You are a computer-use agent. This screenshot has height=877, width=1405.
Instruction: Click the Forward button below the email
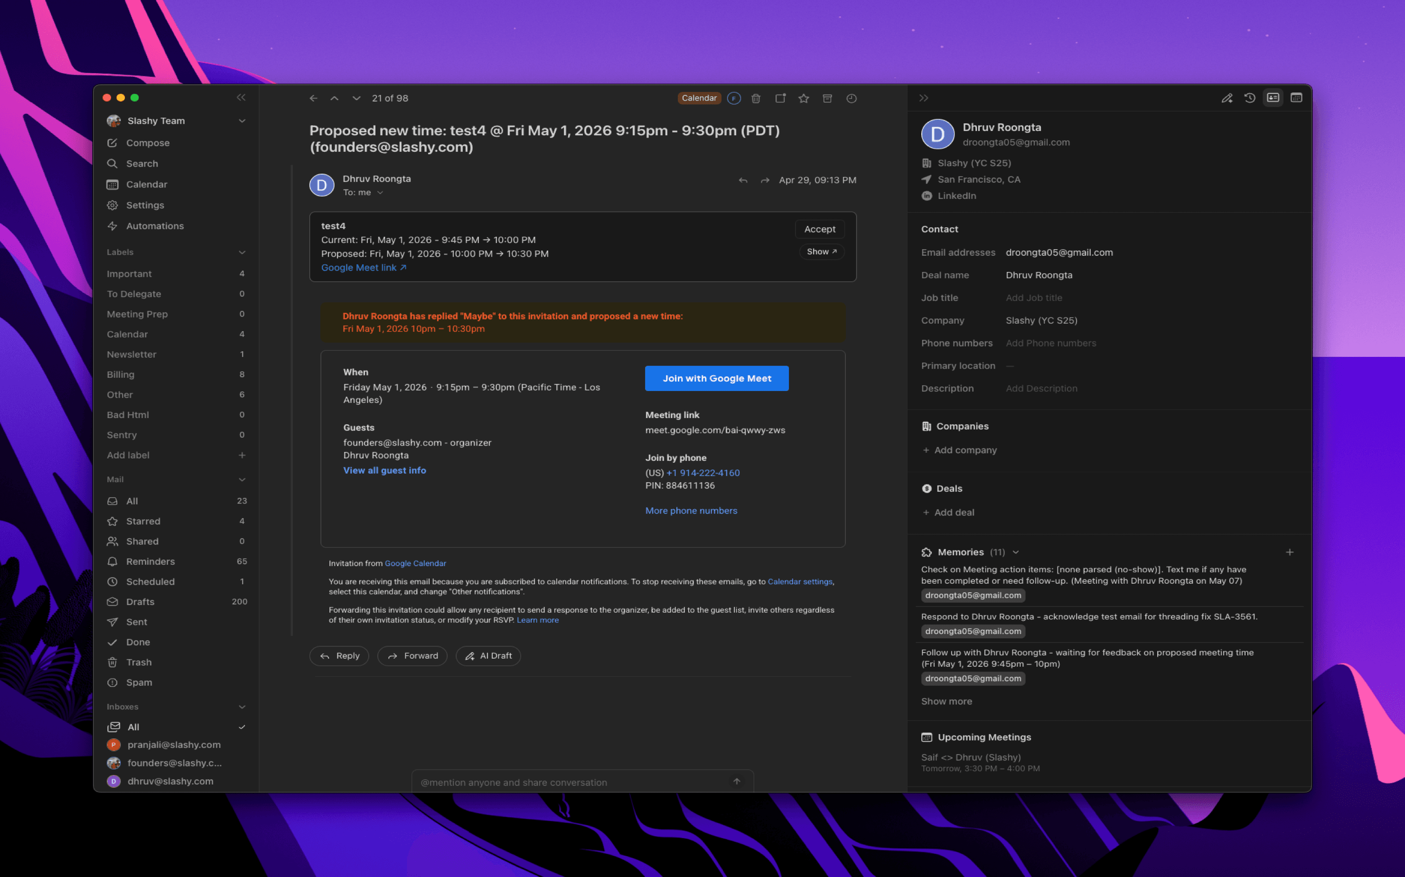(412, 656)
